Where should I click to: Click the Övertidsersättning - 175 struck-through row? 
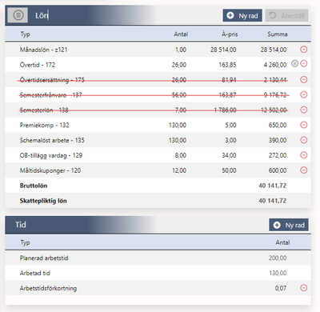158,80
